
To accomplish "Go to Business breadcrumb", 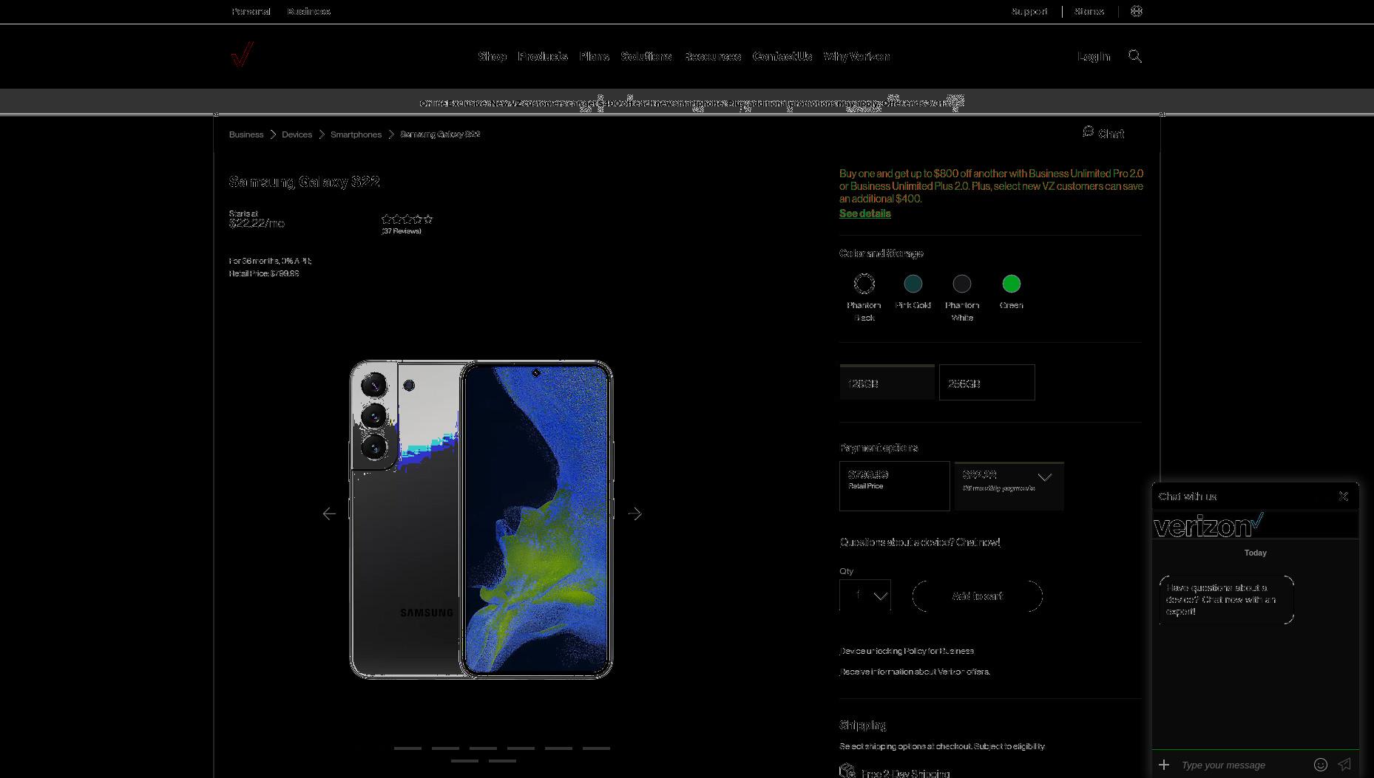I will click(x=246, y=134).
